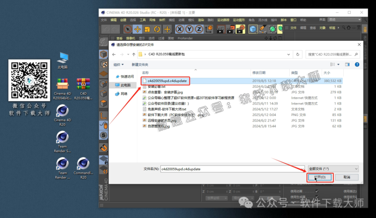
Task: Click the Render View icon
Action: pyautogui.click(x=221, y=29)
